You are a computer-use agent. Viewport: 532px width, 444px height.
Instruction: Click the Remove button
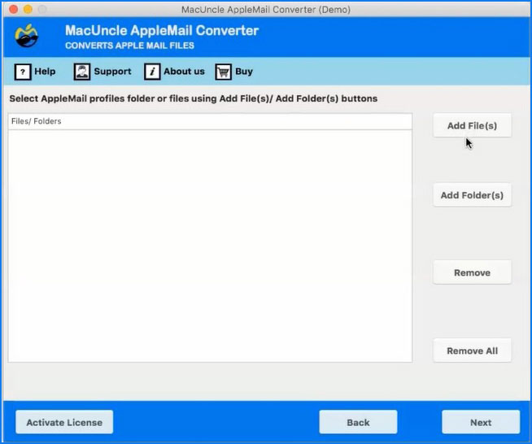(x=472, y=272)
